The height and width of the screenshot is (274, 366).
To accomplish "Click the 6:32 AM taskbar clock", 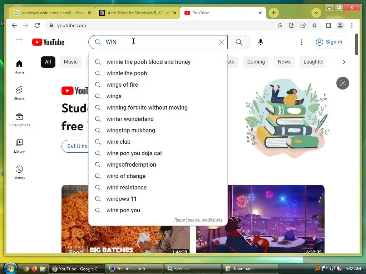I will pyautogui.click(x=353, y=268).
